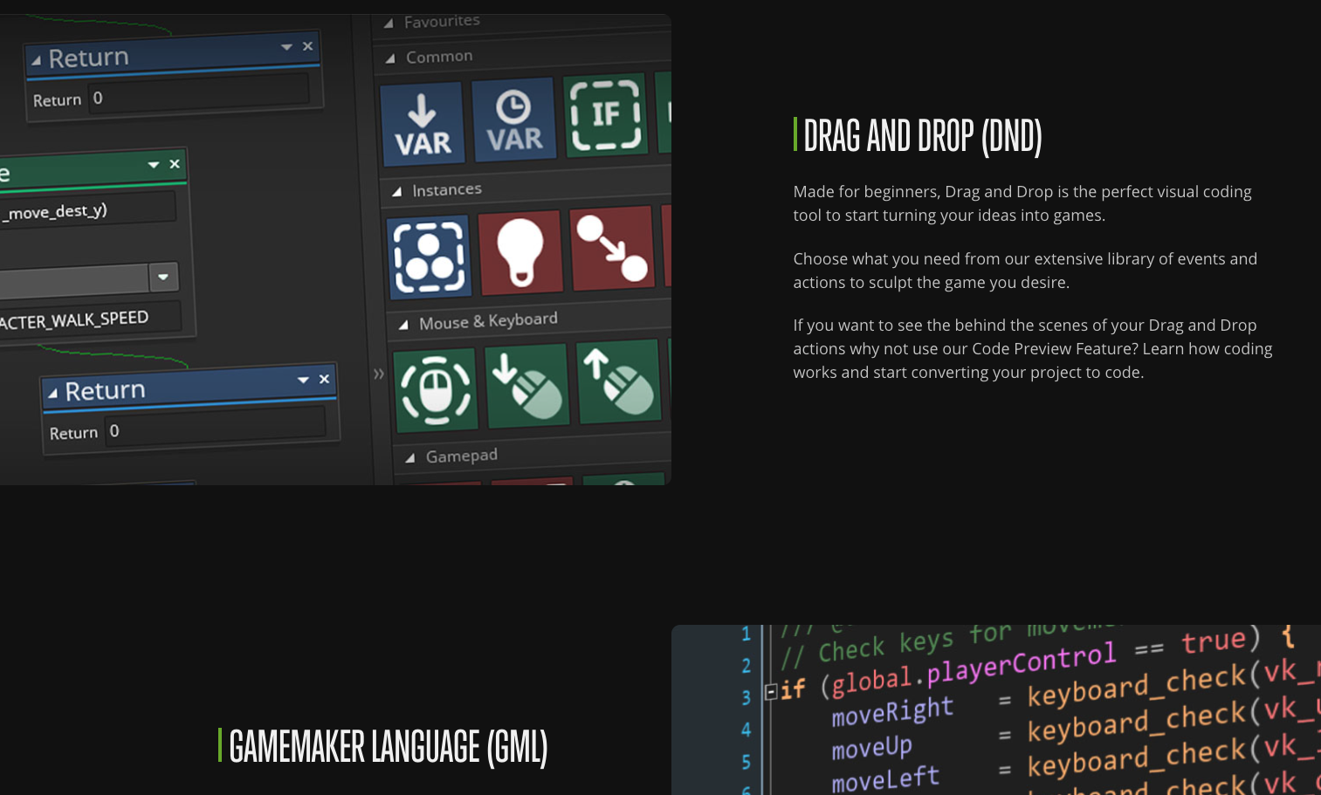Collapse the upper Return action triangle
The height and width of the screenshot is (795, 1321).
[36, 60]
